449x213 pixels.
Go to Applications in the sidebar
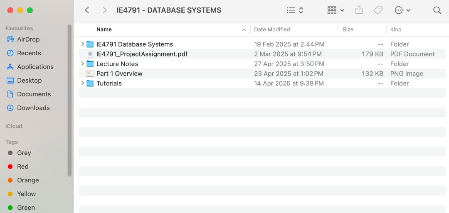pos(35,67)
